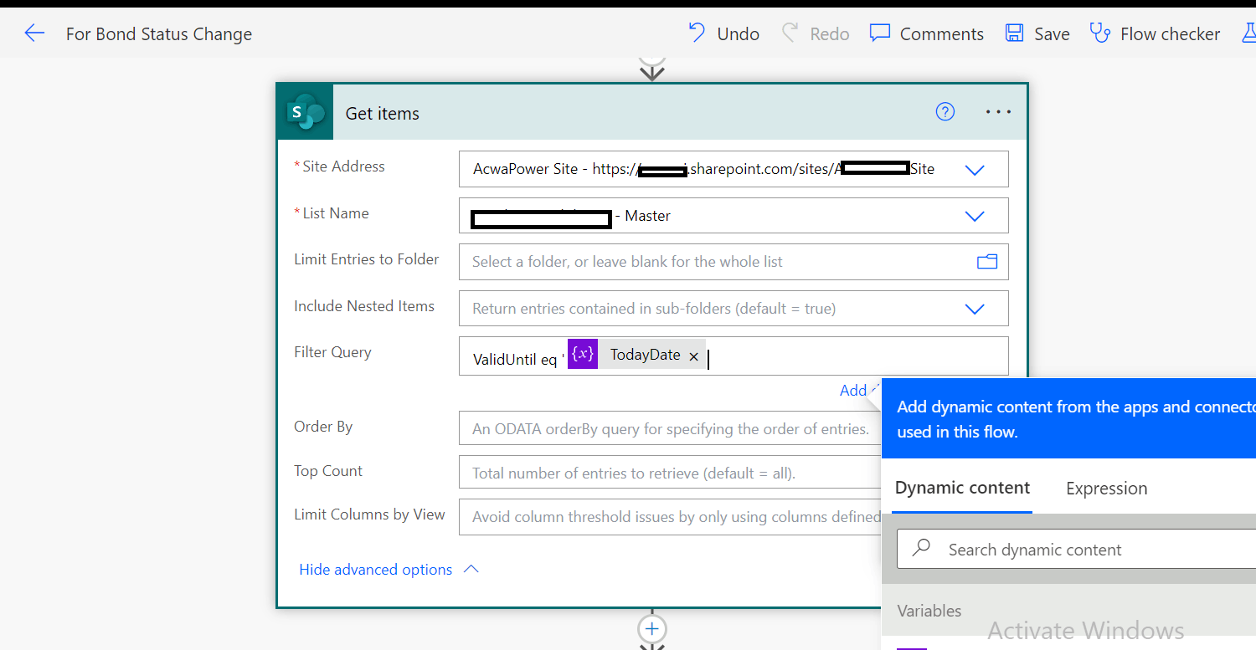Click the Search dynamic content box
The width and height of the screenshot is (1256, 650).
[1076, 550]
